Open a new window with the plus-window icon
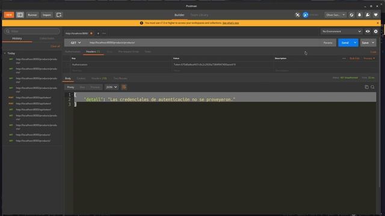Image resolution: width=385 pixels, height=216 pixels. click(x=59, y=15)
